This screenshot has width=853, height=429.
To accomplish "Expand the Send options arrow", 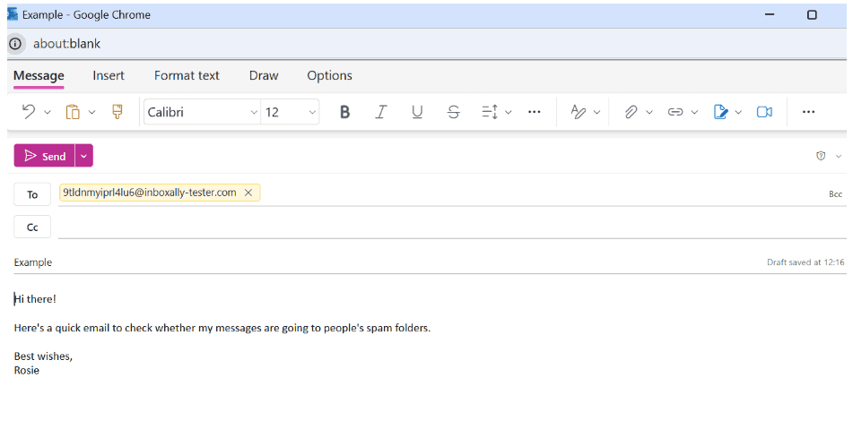I will point(83,156).
